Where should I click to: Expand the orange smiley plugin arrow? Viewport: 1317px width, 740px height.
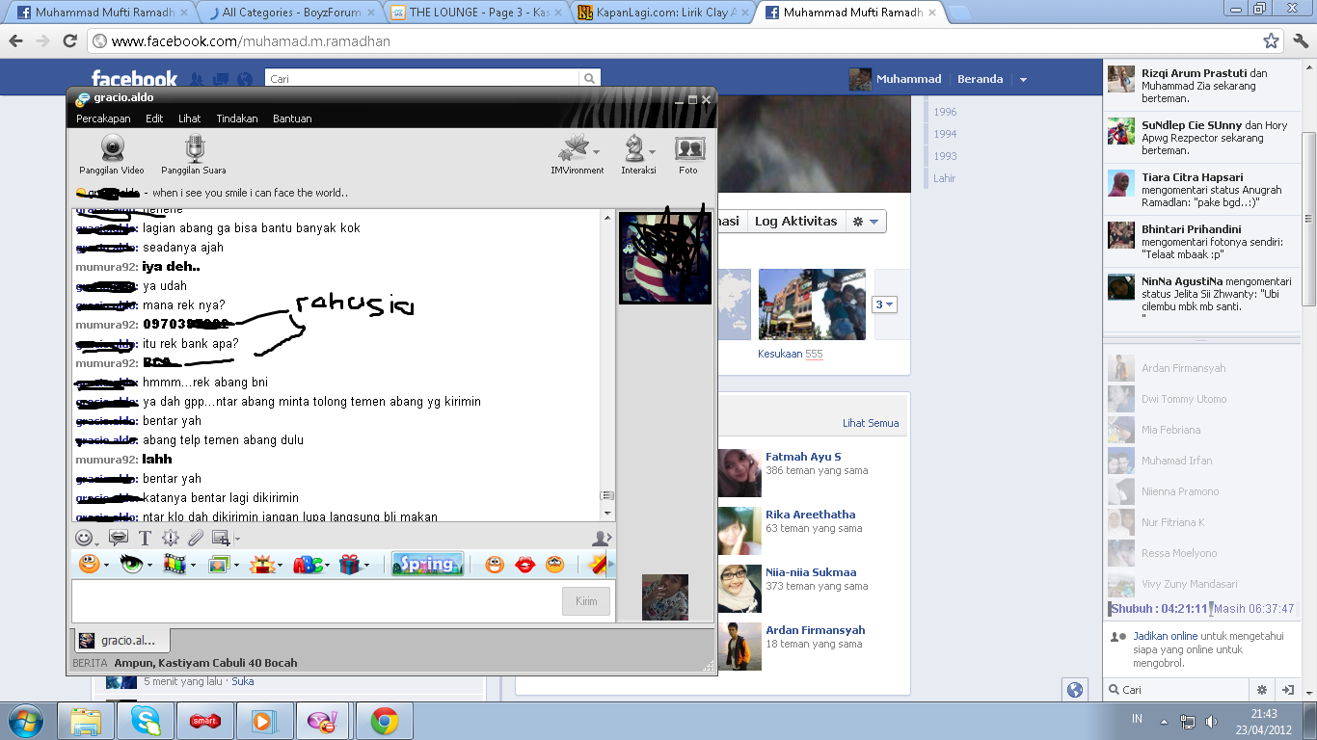pos(106,566)
